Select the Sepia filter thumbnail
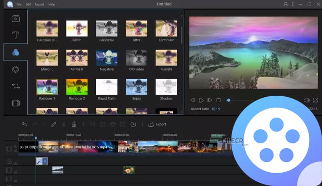The height and width of the screenshot is (186, 322). [136, 87]
